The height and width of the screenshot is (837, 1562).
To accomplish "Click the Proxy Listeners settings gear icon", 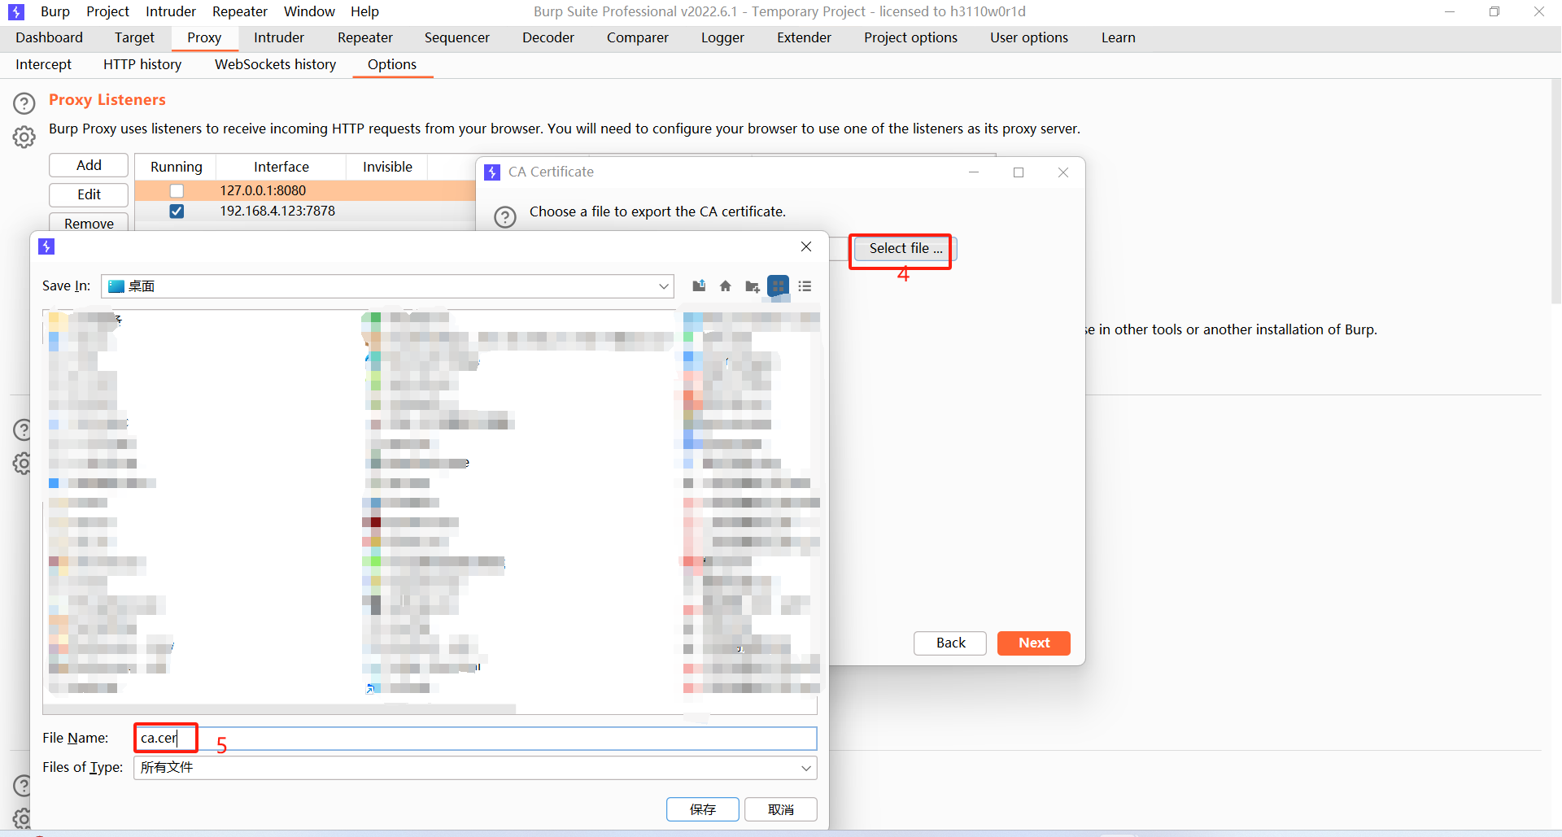I will click(x=24, y=137).
